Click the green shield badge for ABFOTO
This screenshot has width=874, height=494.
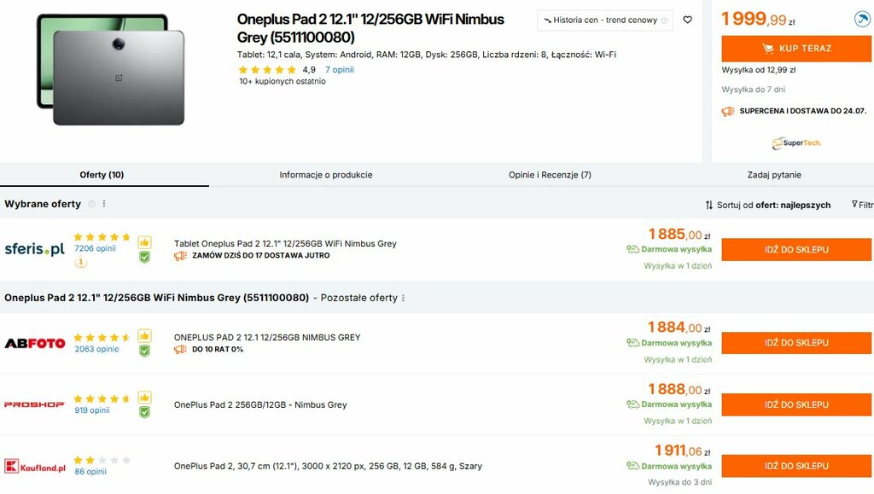(144, 350)
